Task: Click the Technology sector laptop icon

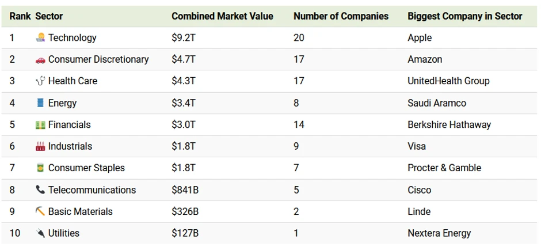Action: pos(40,37)
